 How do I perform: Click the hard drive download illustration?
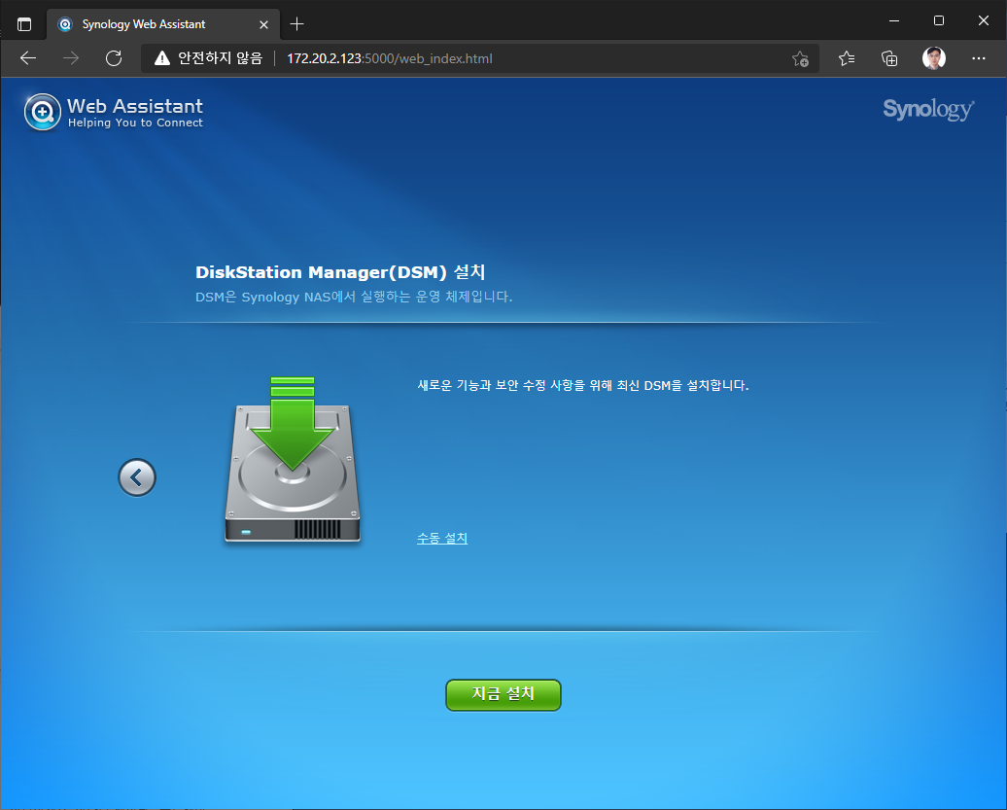click(x=293, y=459)
